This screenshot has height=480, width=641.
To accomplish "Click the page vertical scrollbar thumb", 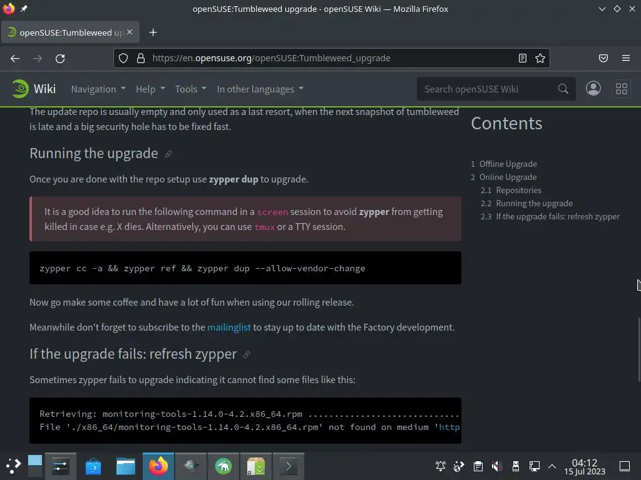I will click(638, 350).
